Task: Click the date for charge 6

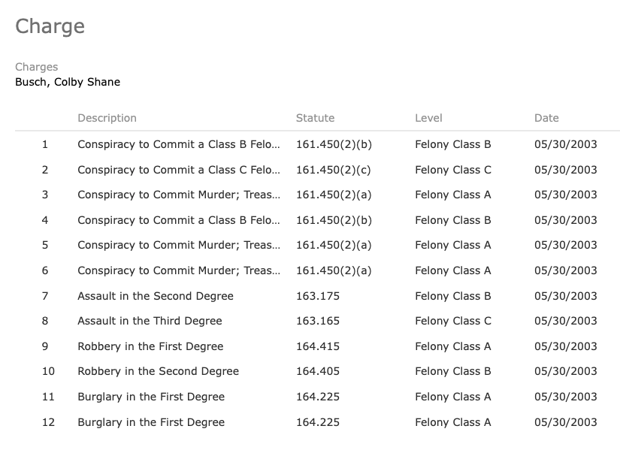Action: (565, 270)
